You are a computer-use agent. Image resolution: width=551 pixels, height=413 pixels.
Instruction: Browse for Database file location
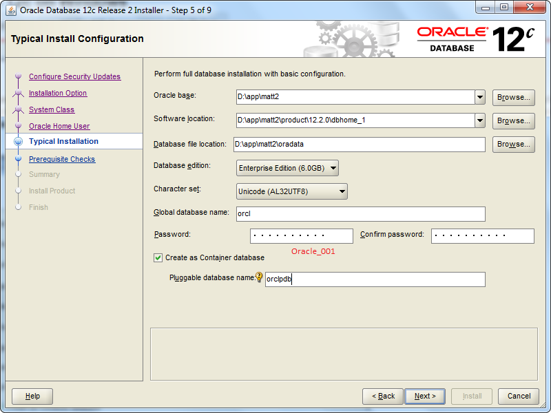513,144
